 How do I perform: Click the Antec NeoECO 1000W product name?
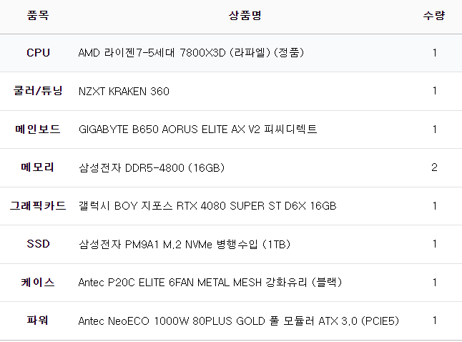click(x=238, y=321)
